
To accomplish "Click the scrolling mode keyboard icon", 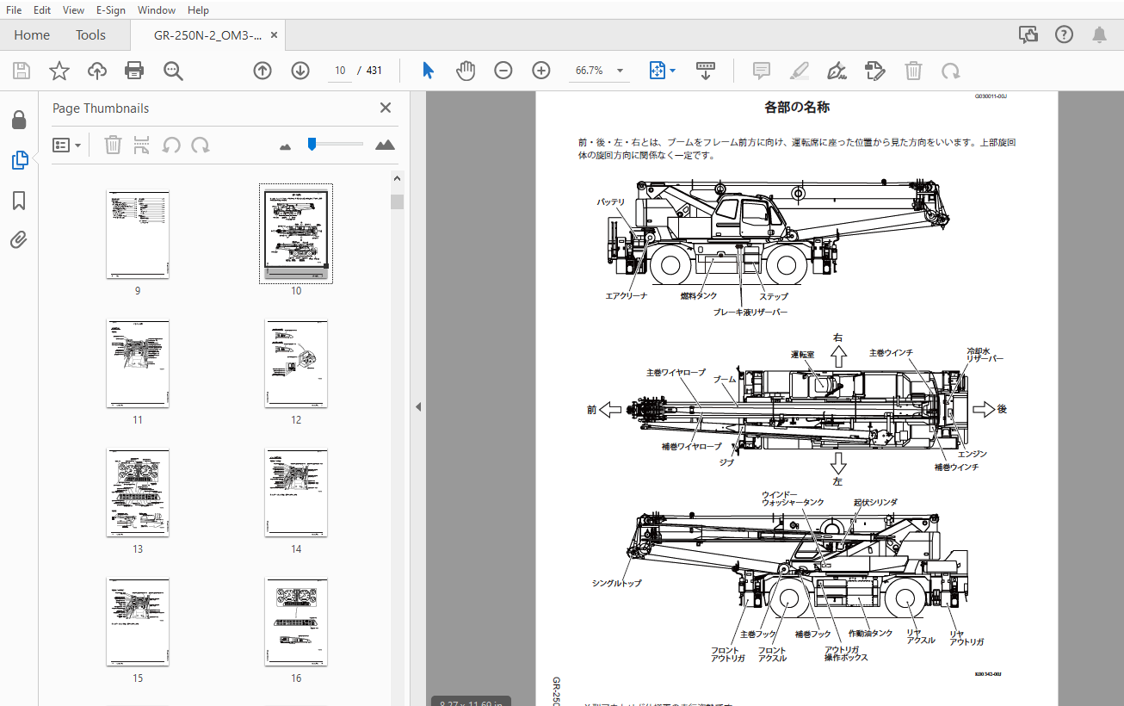I will tap(706, 71).
